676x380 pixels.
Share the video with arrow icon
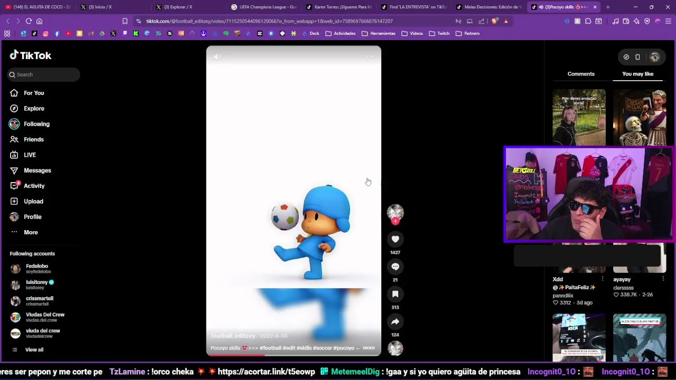point(395,321)
